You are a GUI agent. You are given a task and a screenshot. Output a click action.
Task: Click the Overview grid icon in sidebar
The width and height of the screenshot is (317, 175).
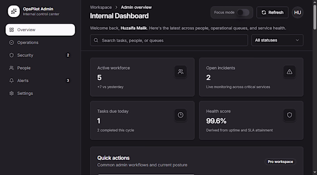pyautogui.click(x=11, y=30)
